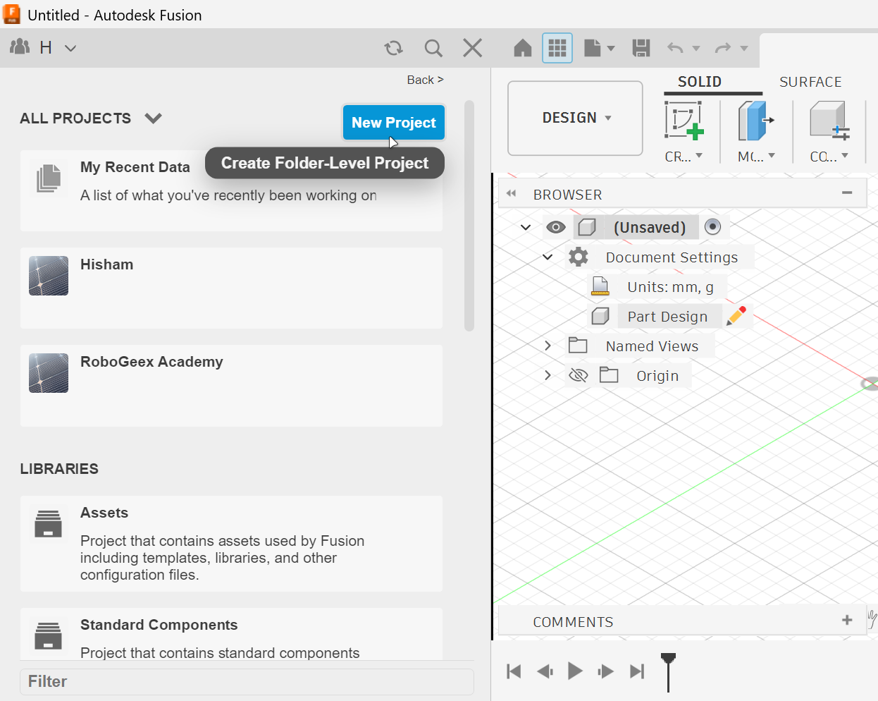878x701 pixels.
Task: Activate the (Unsaved) component radio button
Action: pos(713,226)
